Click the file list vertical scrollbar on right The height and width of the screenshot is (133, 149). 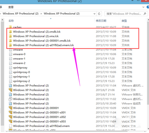click(148, 63)
